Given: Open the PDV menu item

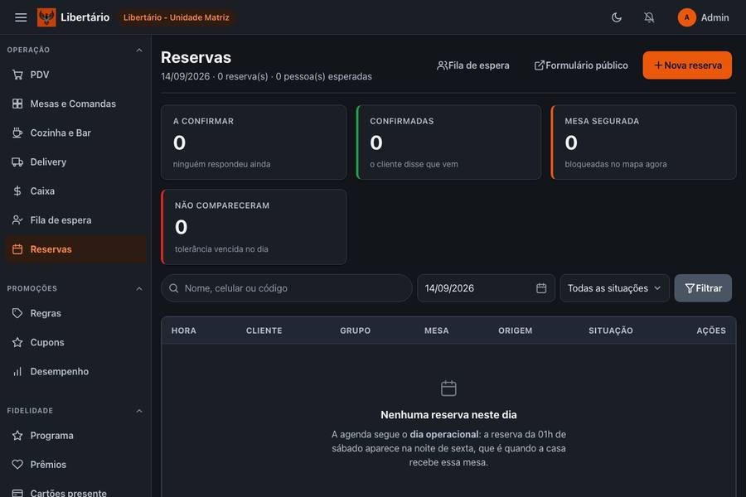Looking at the screenshot, I should click(75, 75).
